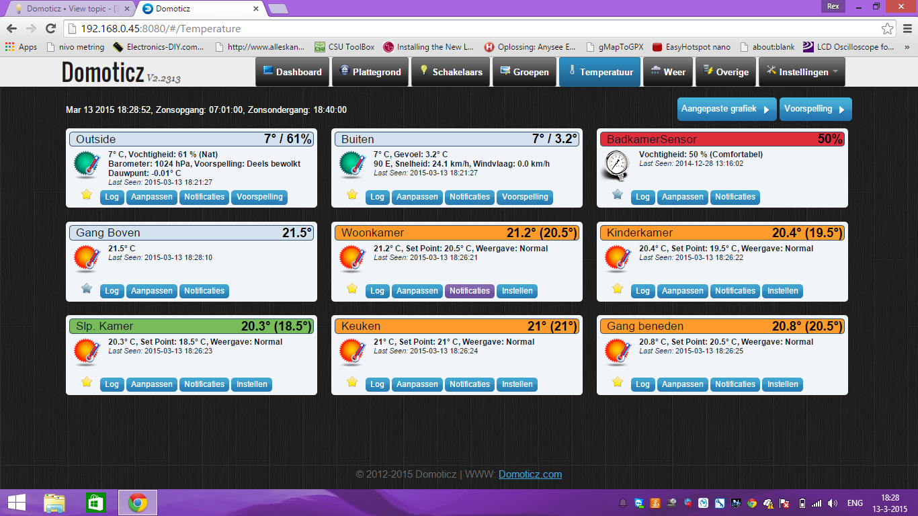The height and width of the screenshot is (516, 918).
Task: Click Aanpassen on the Slp. Kamer card
Action: 152,384
